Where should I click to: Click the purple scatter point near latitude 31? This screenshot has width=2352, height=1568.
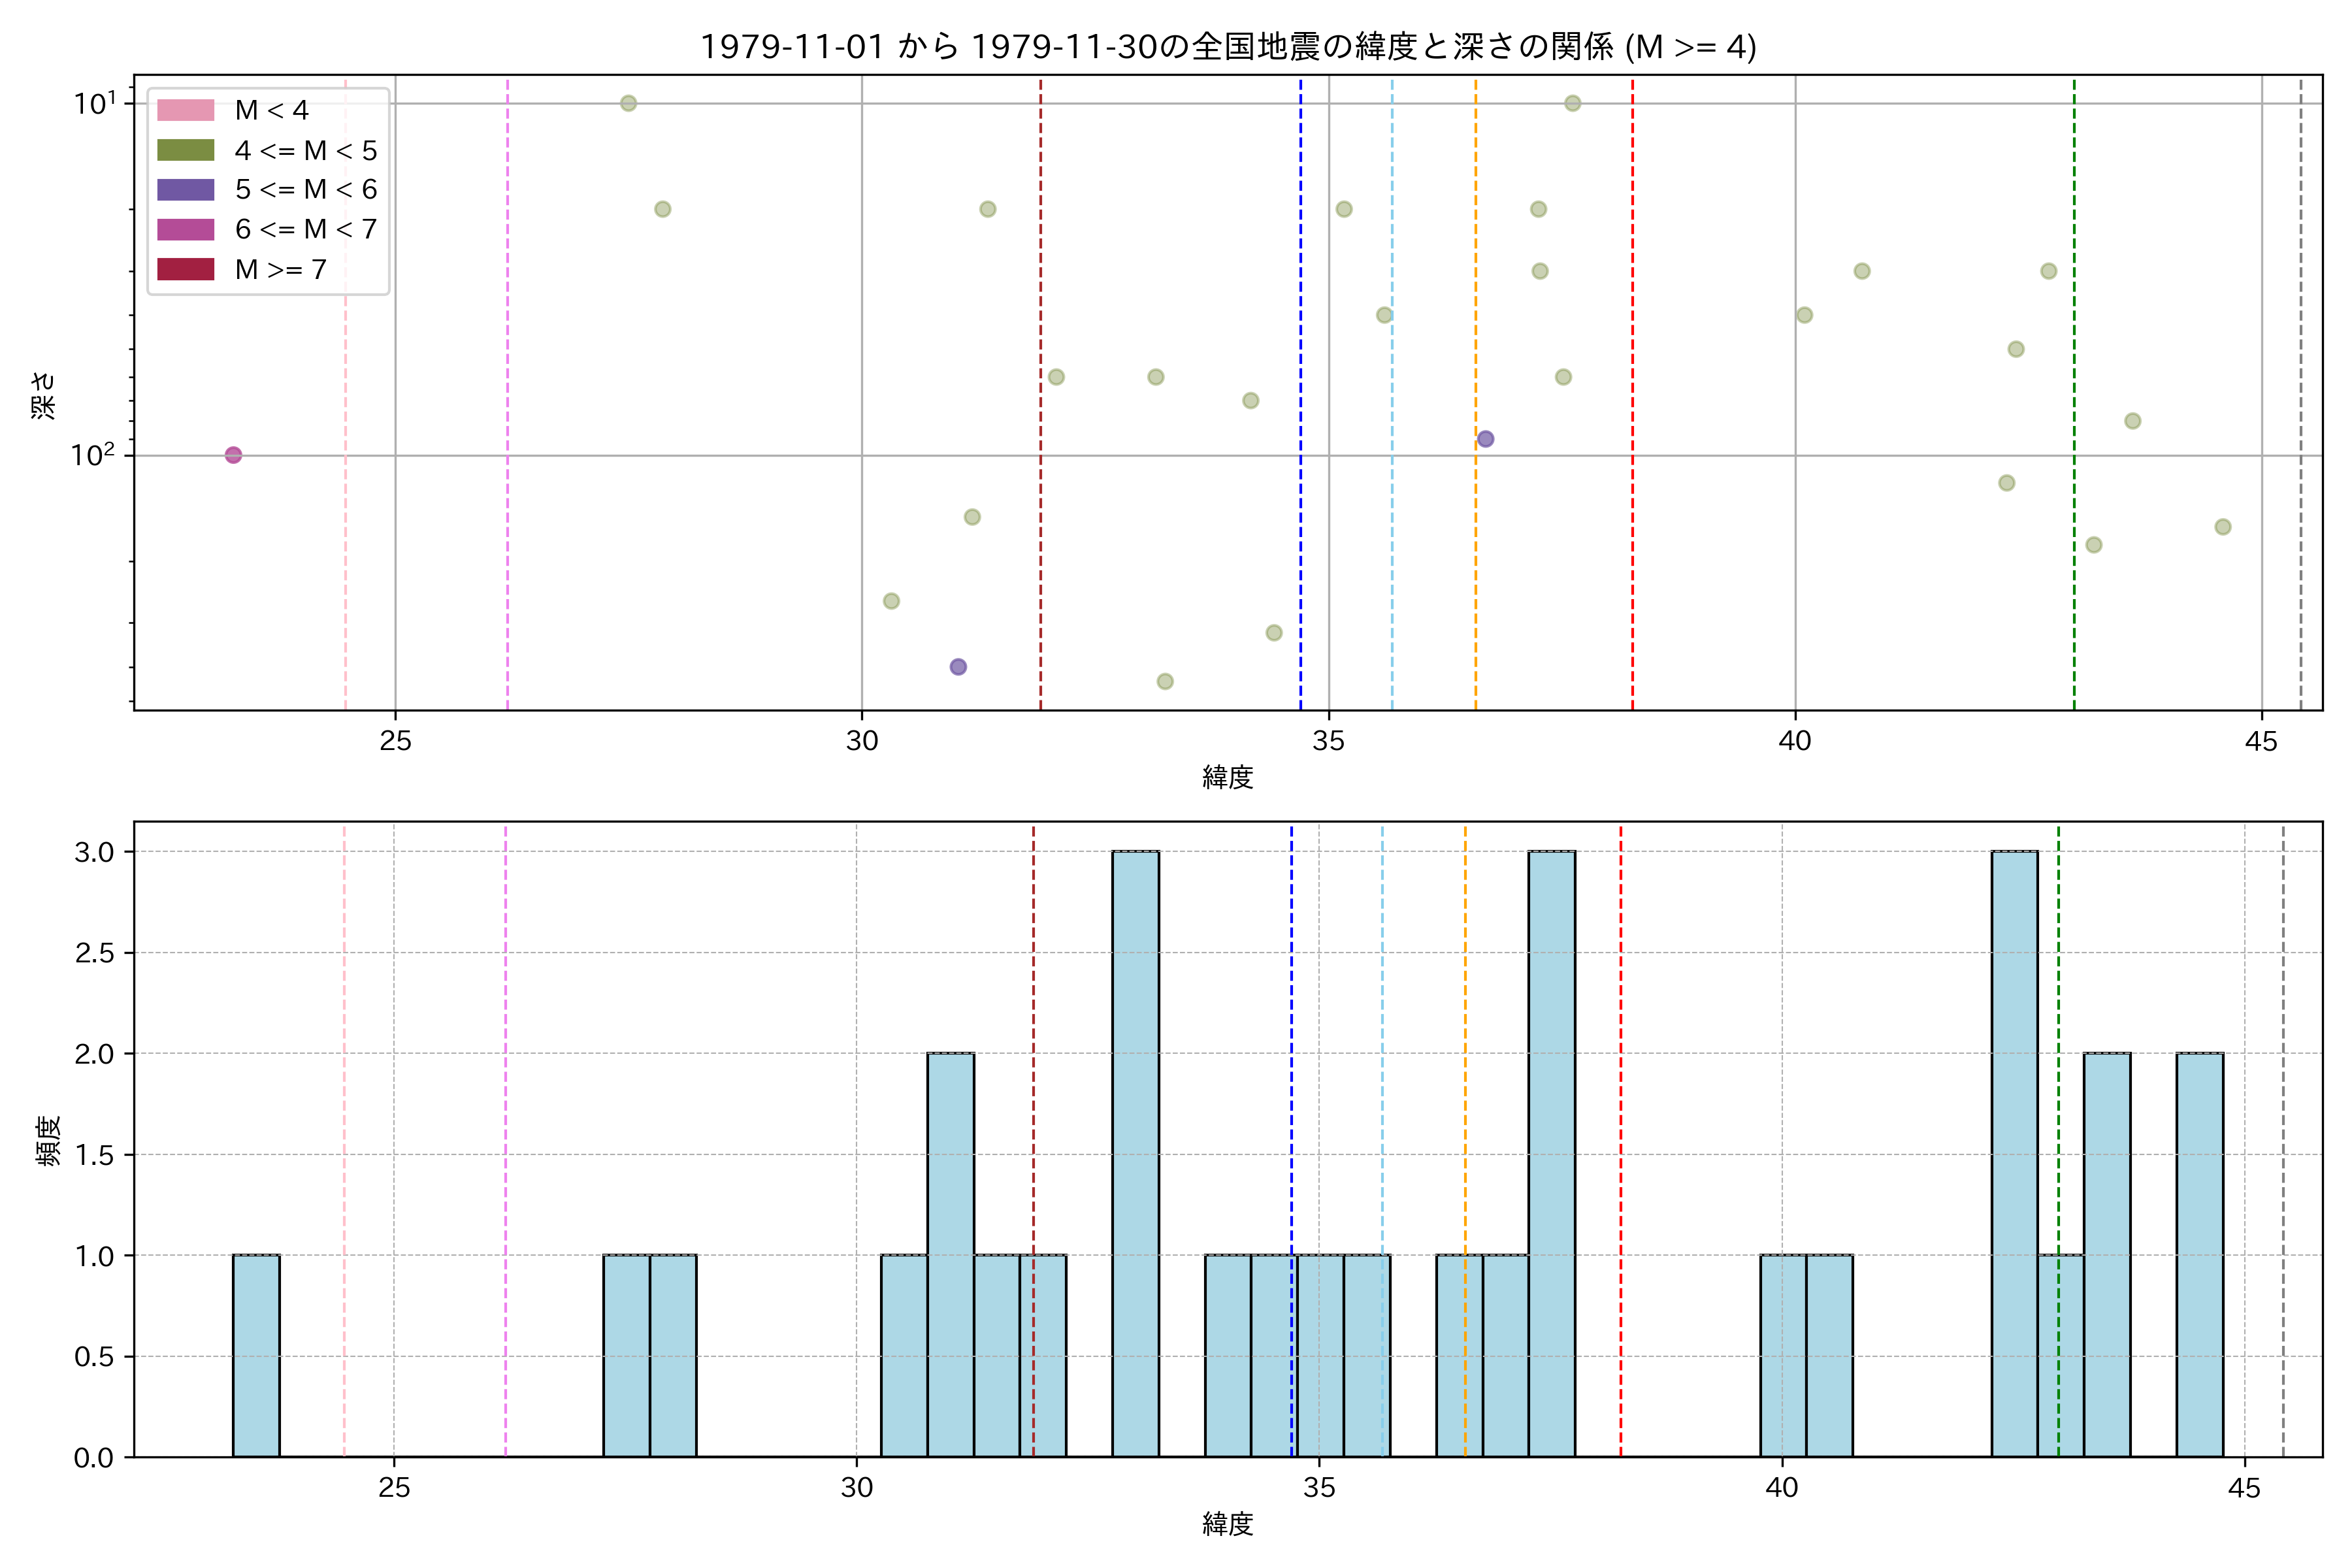tap(958, 667)
